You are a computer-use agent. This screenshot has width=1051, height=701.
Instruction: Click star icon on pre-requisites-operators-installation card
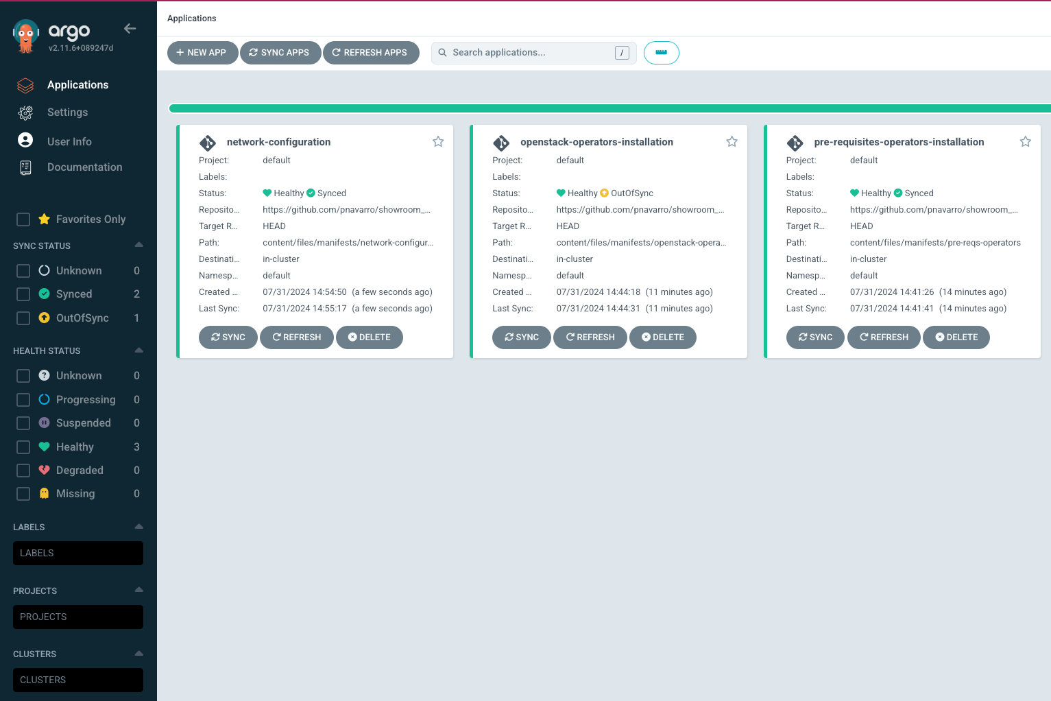(x=1025, y=141)
